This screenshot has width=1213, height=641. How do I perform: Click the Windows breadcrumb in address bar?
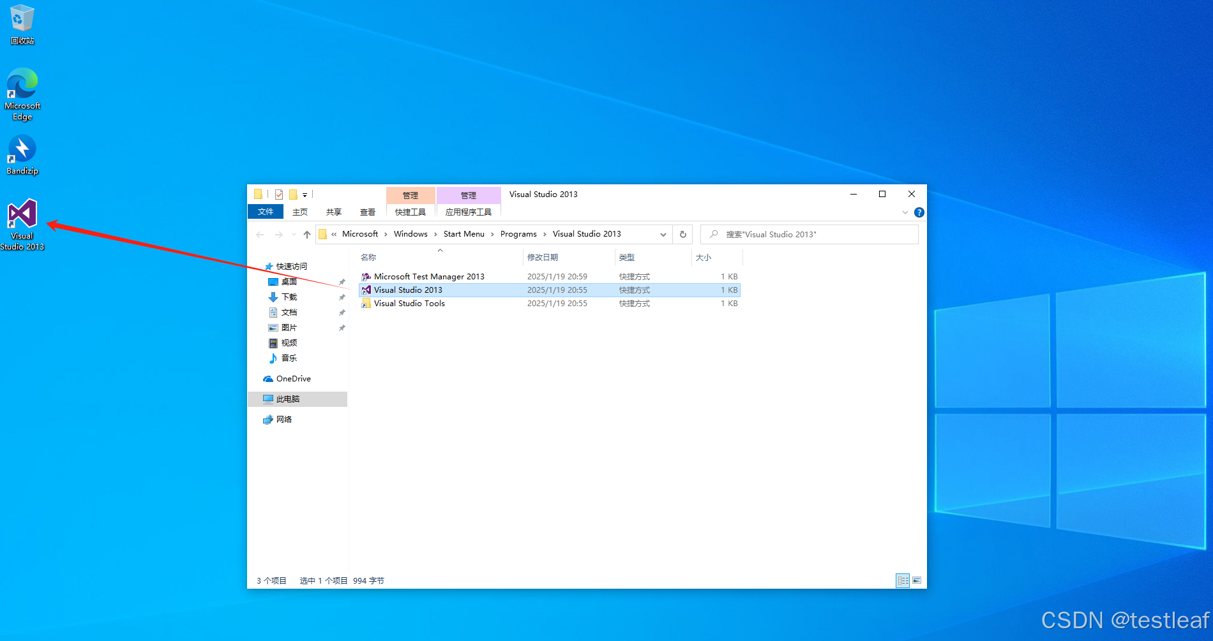click(x=411, y=234)
